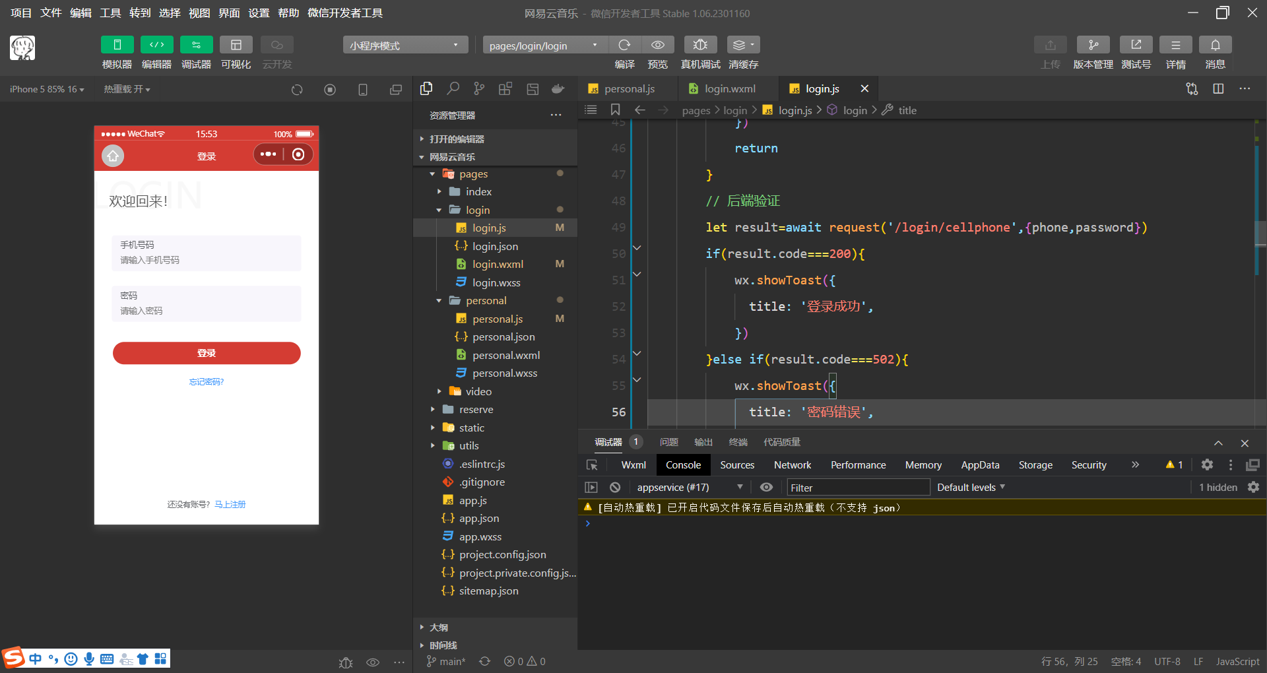This screenshot has height=673, width=1267.
Task: Expand the video folder
Action: coord(495,391)
